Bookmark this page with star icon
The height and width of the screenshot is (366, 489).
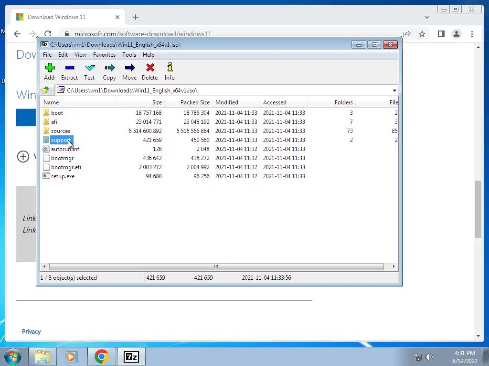click(422, 34)
